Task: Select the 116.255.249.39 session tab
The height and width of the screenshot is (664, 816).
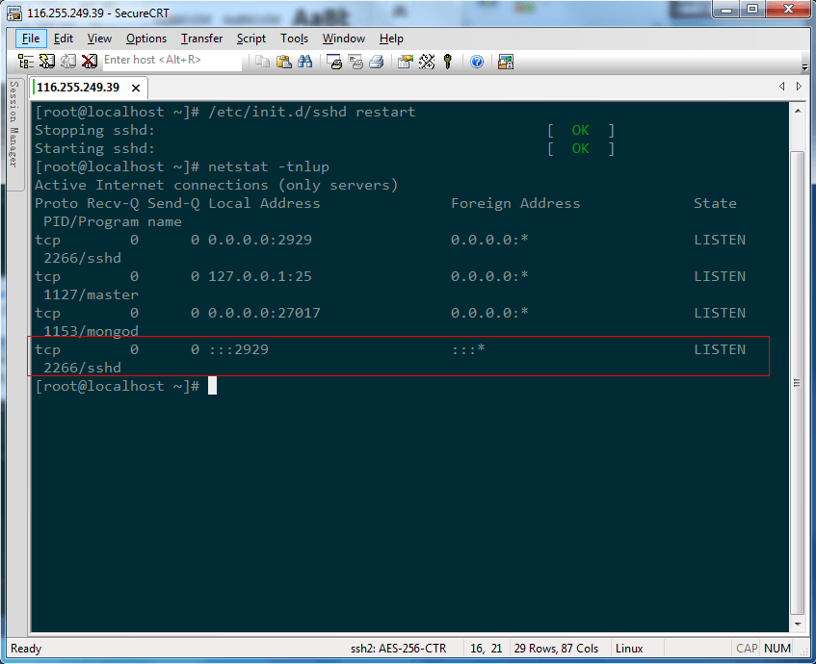Action: click(78, 88)
